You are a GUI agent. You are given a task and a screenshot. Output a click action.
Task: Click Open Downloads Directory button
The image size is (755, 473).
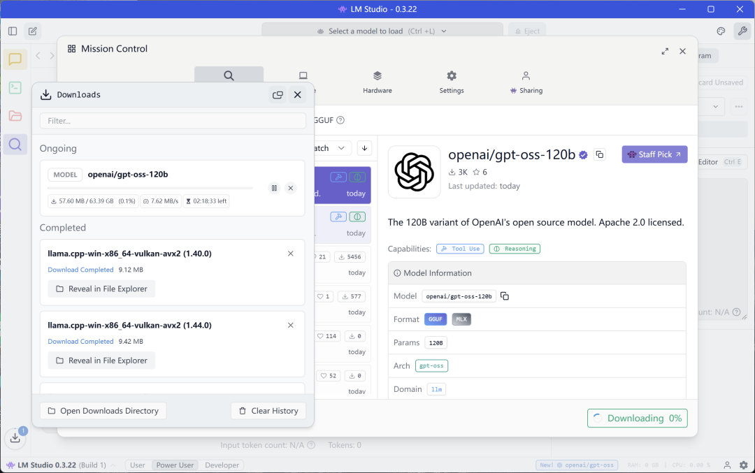(x=103, y=410)
